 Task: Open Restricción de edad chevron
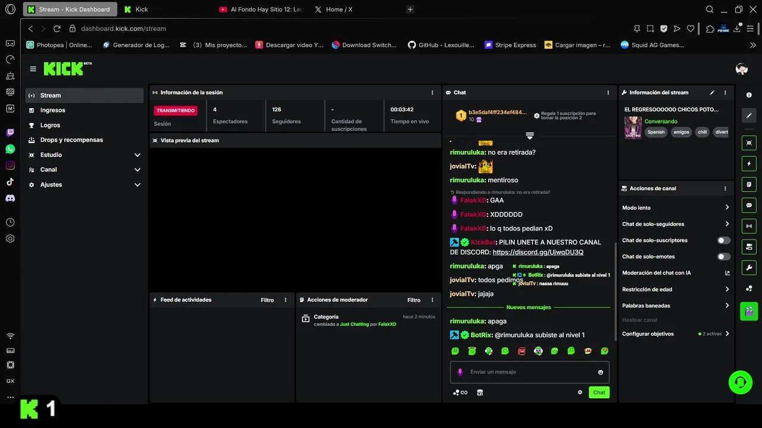pos(727,289)
